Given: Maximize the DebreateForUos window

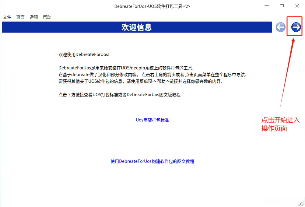Looking at the screenshot, I should [x=282, y=6].
